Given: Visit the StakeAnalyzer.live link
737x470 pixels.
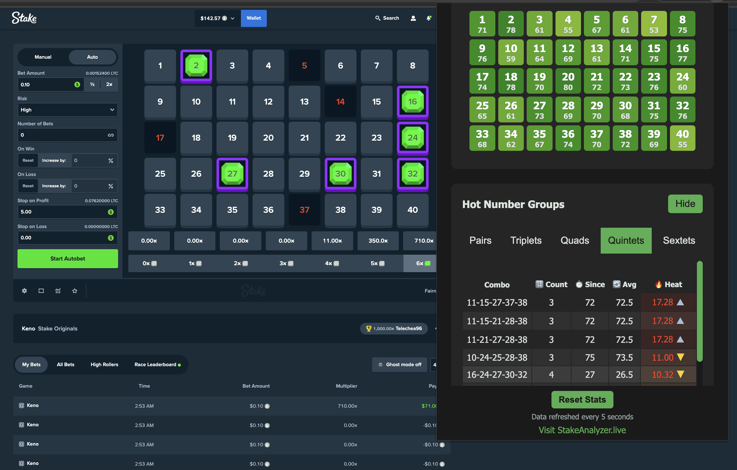Looking at the screenshot, I should click(582, 430).
